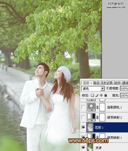Open the 动作 tab
Viewport: 128px width, 151px height.
click(x=117, y=83)
